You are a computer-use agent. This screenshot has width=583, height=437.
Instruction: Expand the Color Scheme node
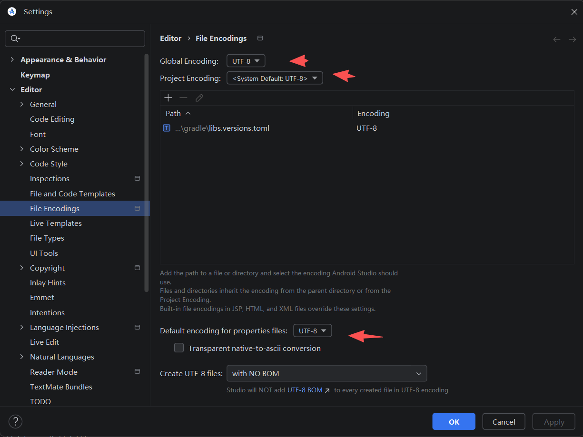(x=21, y=149)
